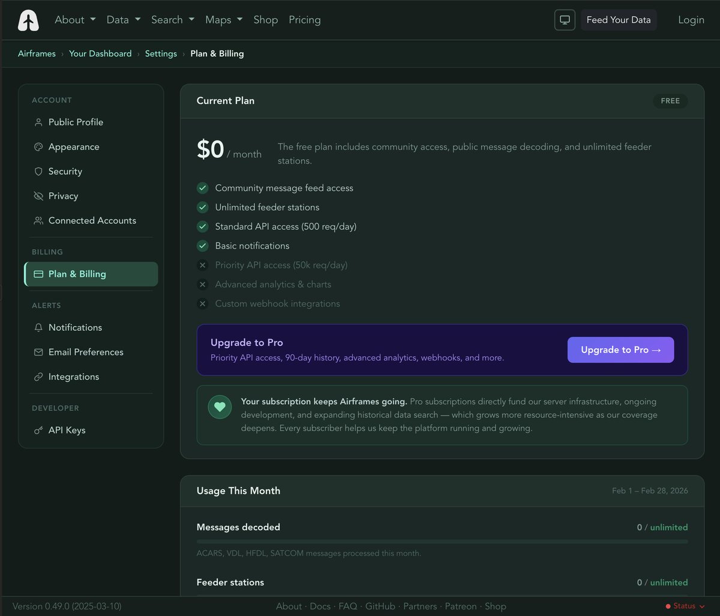The width and height of the screenshot is (720, 616).
Task: Click X icon beside Custom webhook integrations
Action: coord(202,303)
